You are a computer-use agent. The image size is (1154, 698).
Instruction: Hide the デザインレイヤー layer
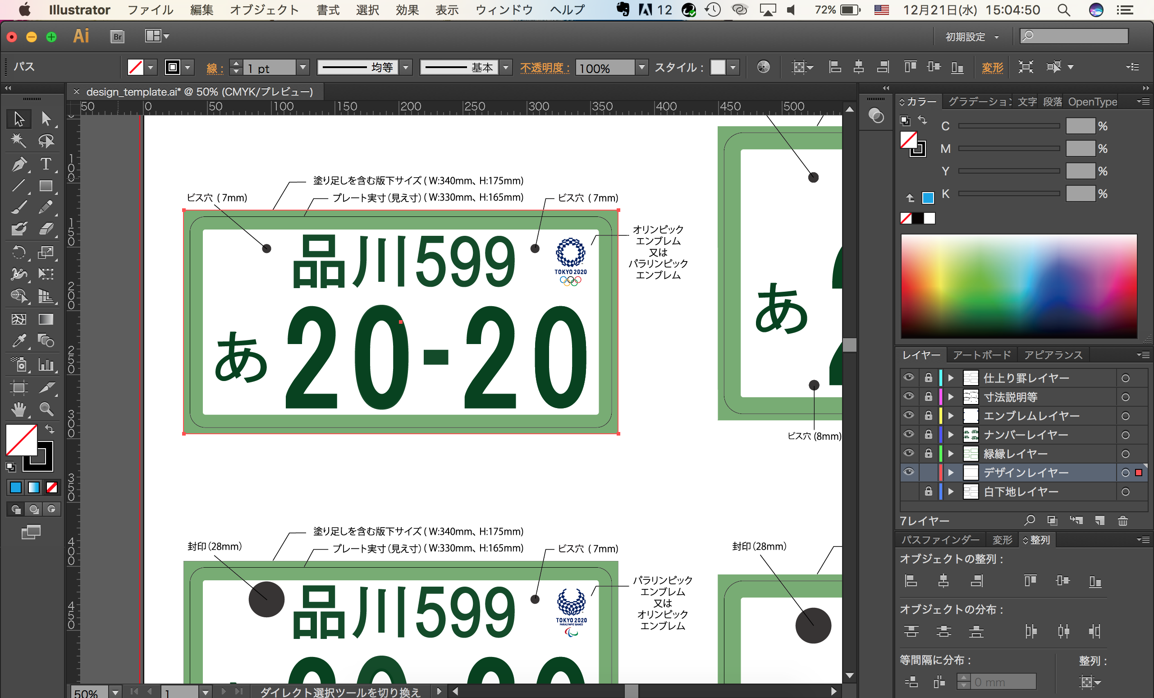(909, 472)
